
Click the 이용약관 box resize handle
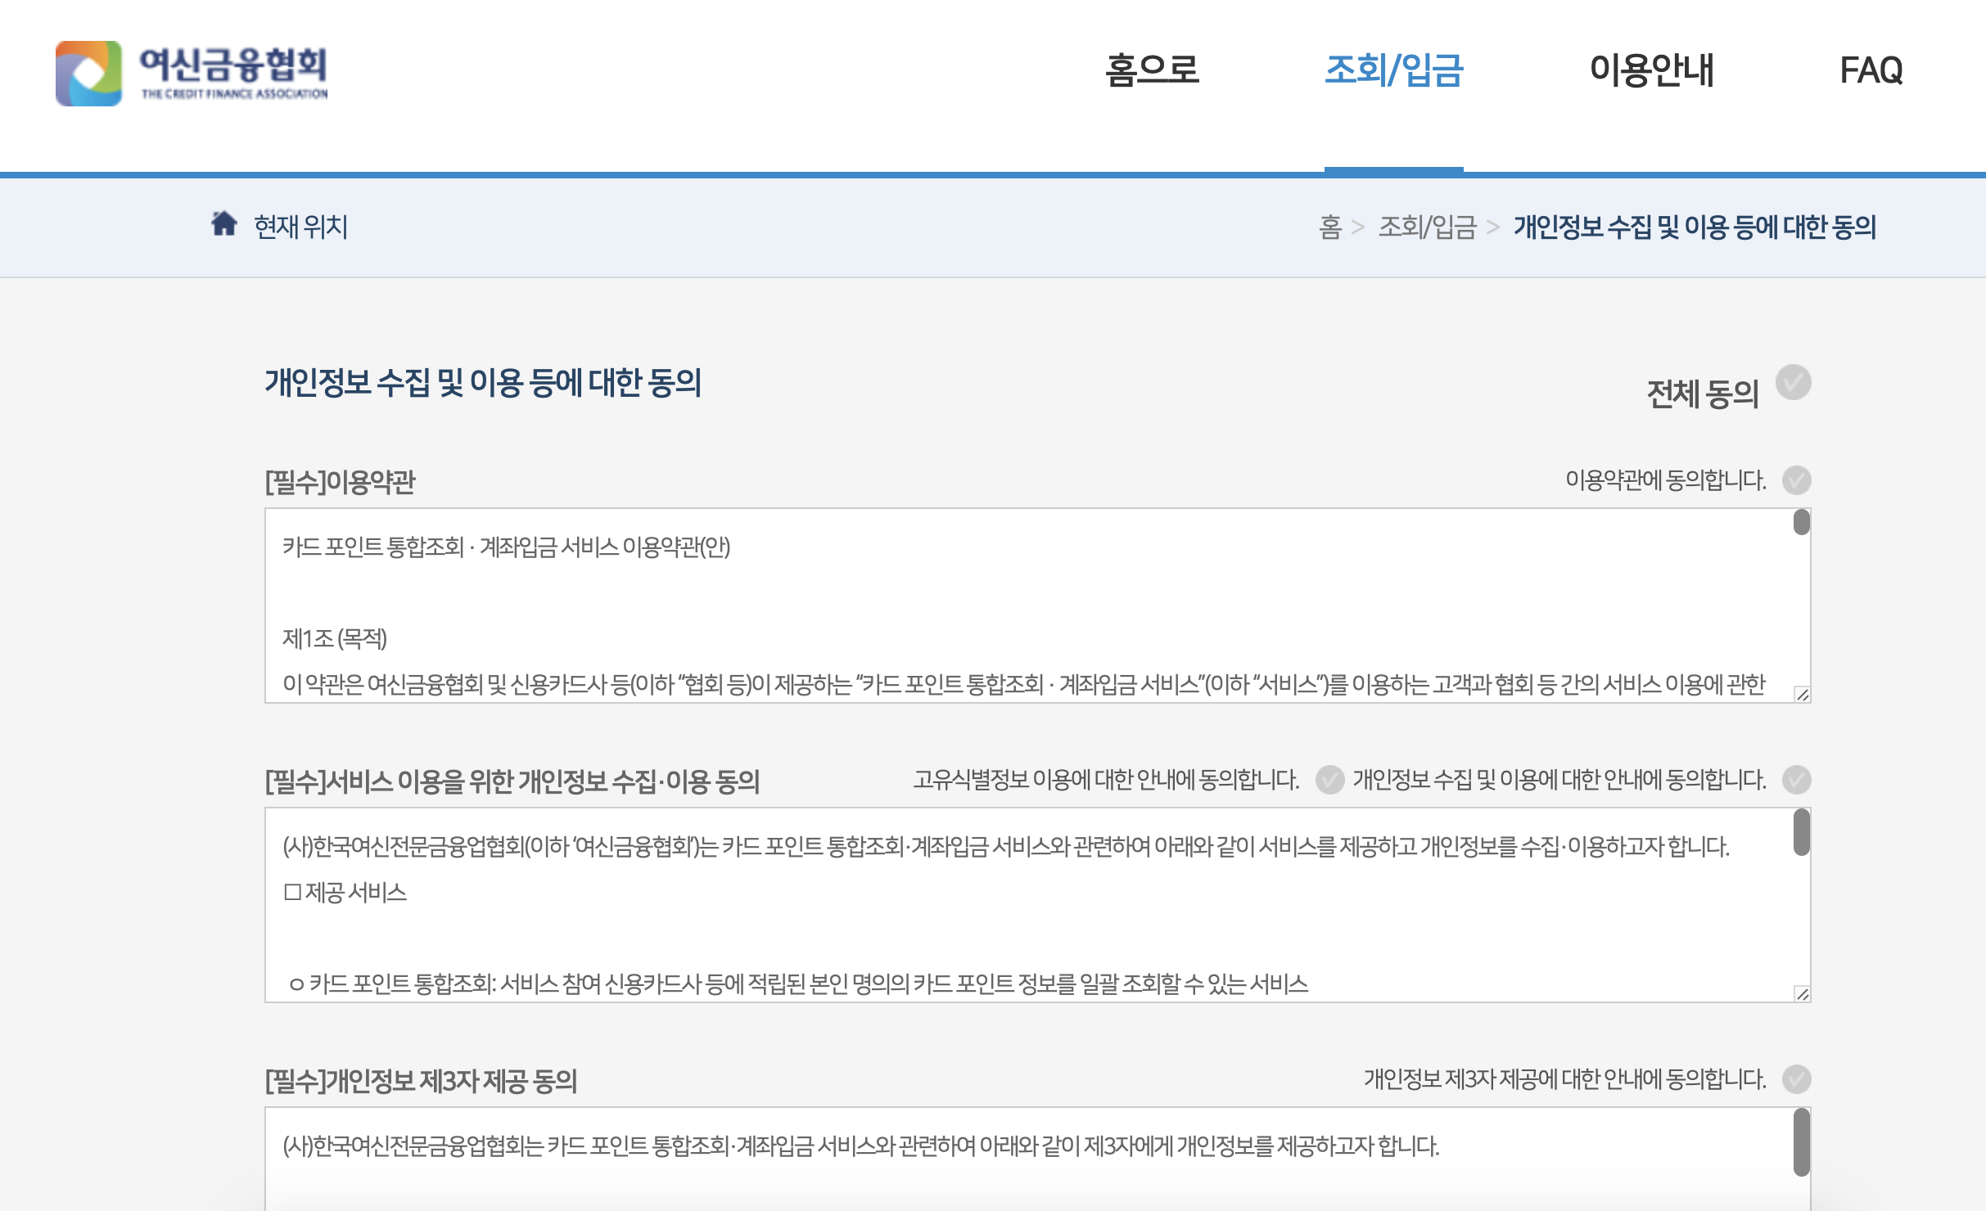tap(1802, 695)
